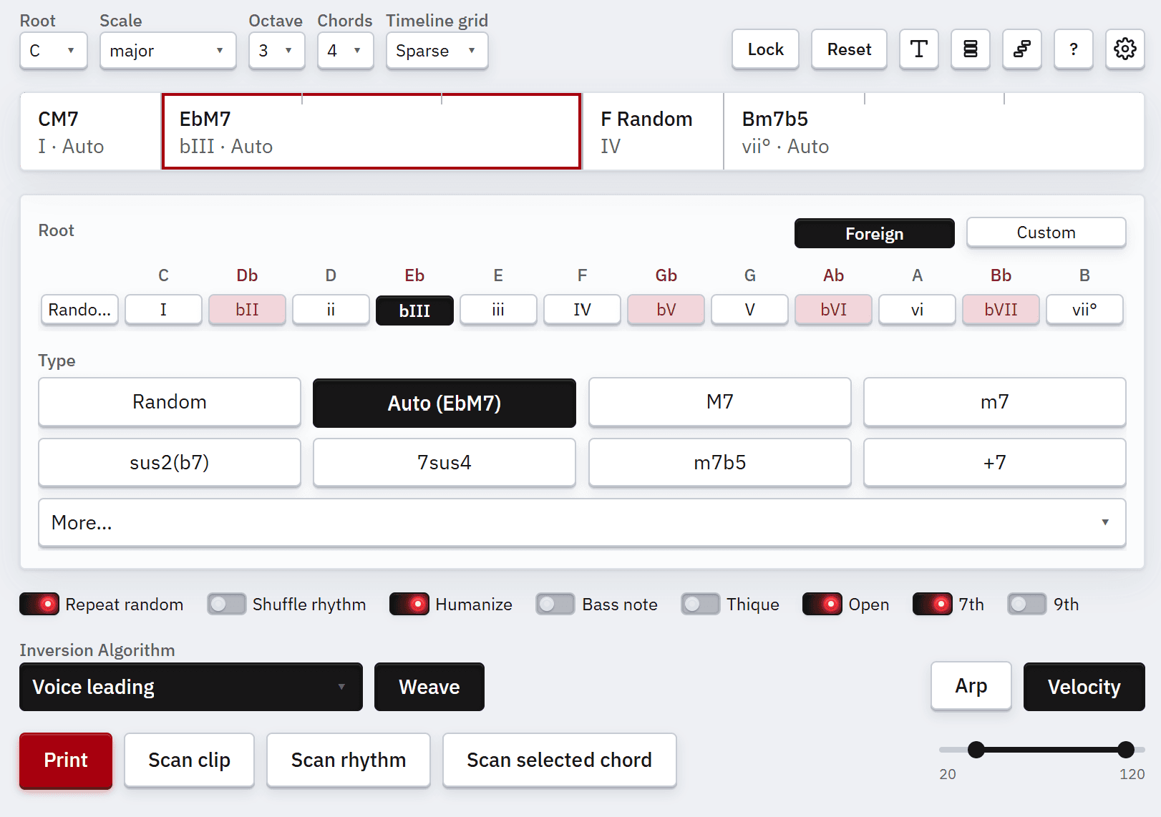Click the text (T) icon button
1161x817 pixels.
click(x=919, y=49)
